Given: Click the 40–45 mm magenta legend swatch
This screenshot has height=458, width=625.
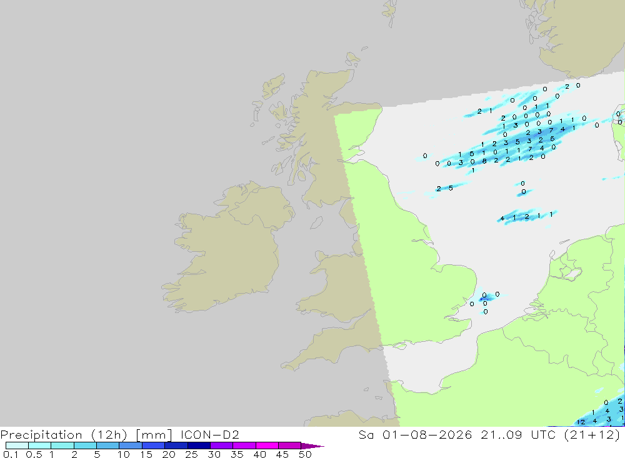Looking at the screenshot, I should click(267, 446).
